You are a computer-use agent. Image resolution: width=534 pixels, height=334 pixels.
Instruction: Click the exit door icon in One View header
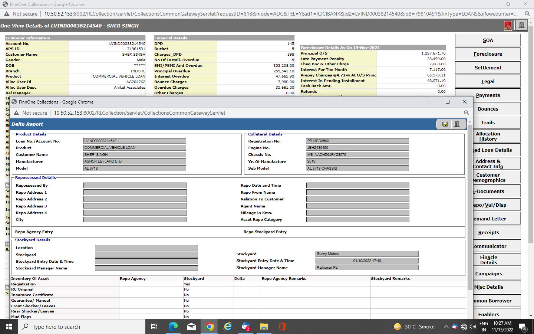tap(521, 26)
